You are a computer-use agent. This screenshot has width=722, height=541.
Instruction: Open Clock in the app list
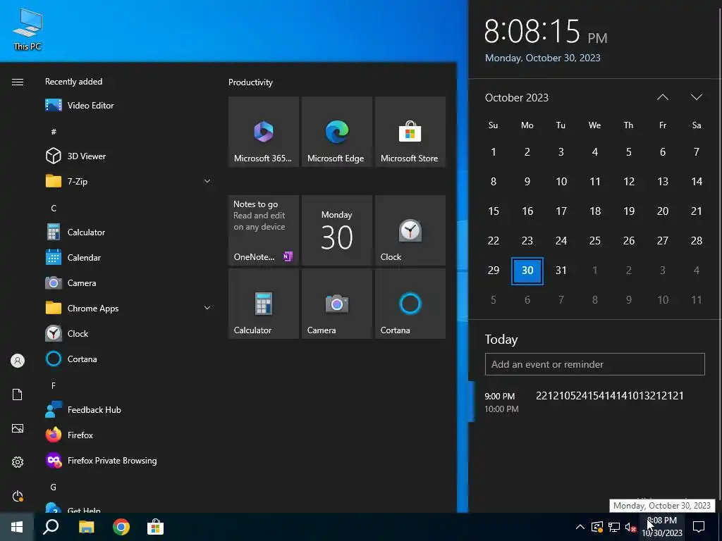129,333
